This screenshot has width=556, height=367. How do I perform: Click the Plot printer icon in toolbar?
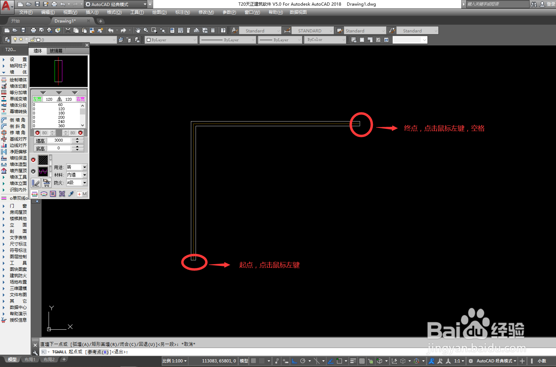pos(33,30)
